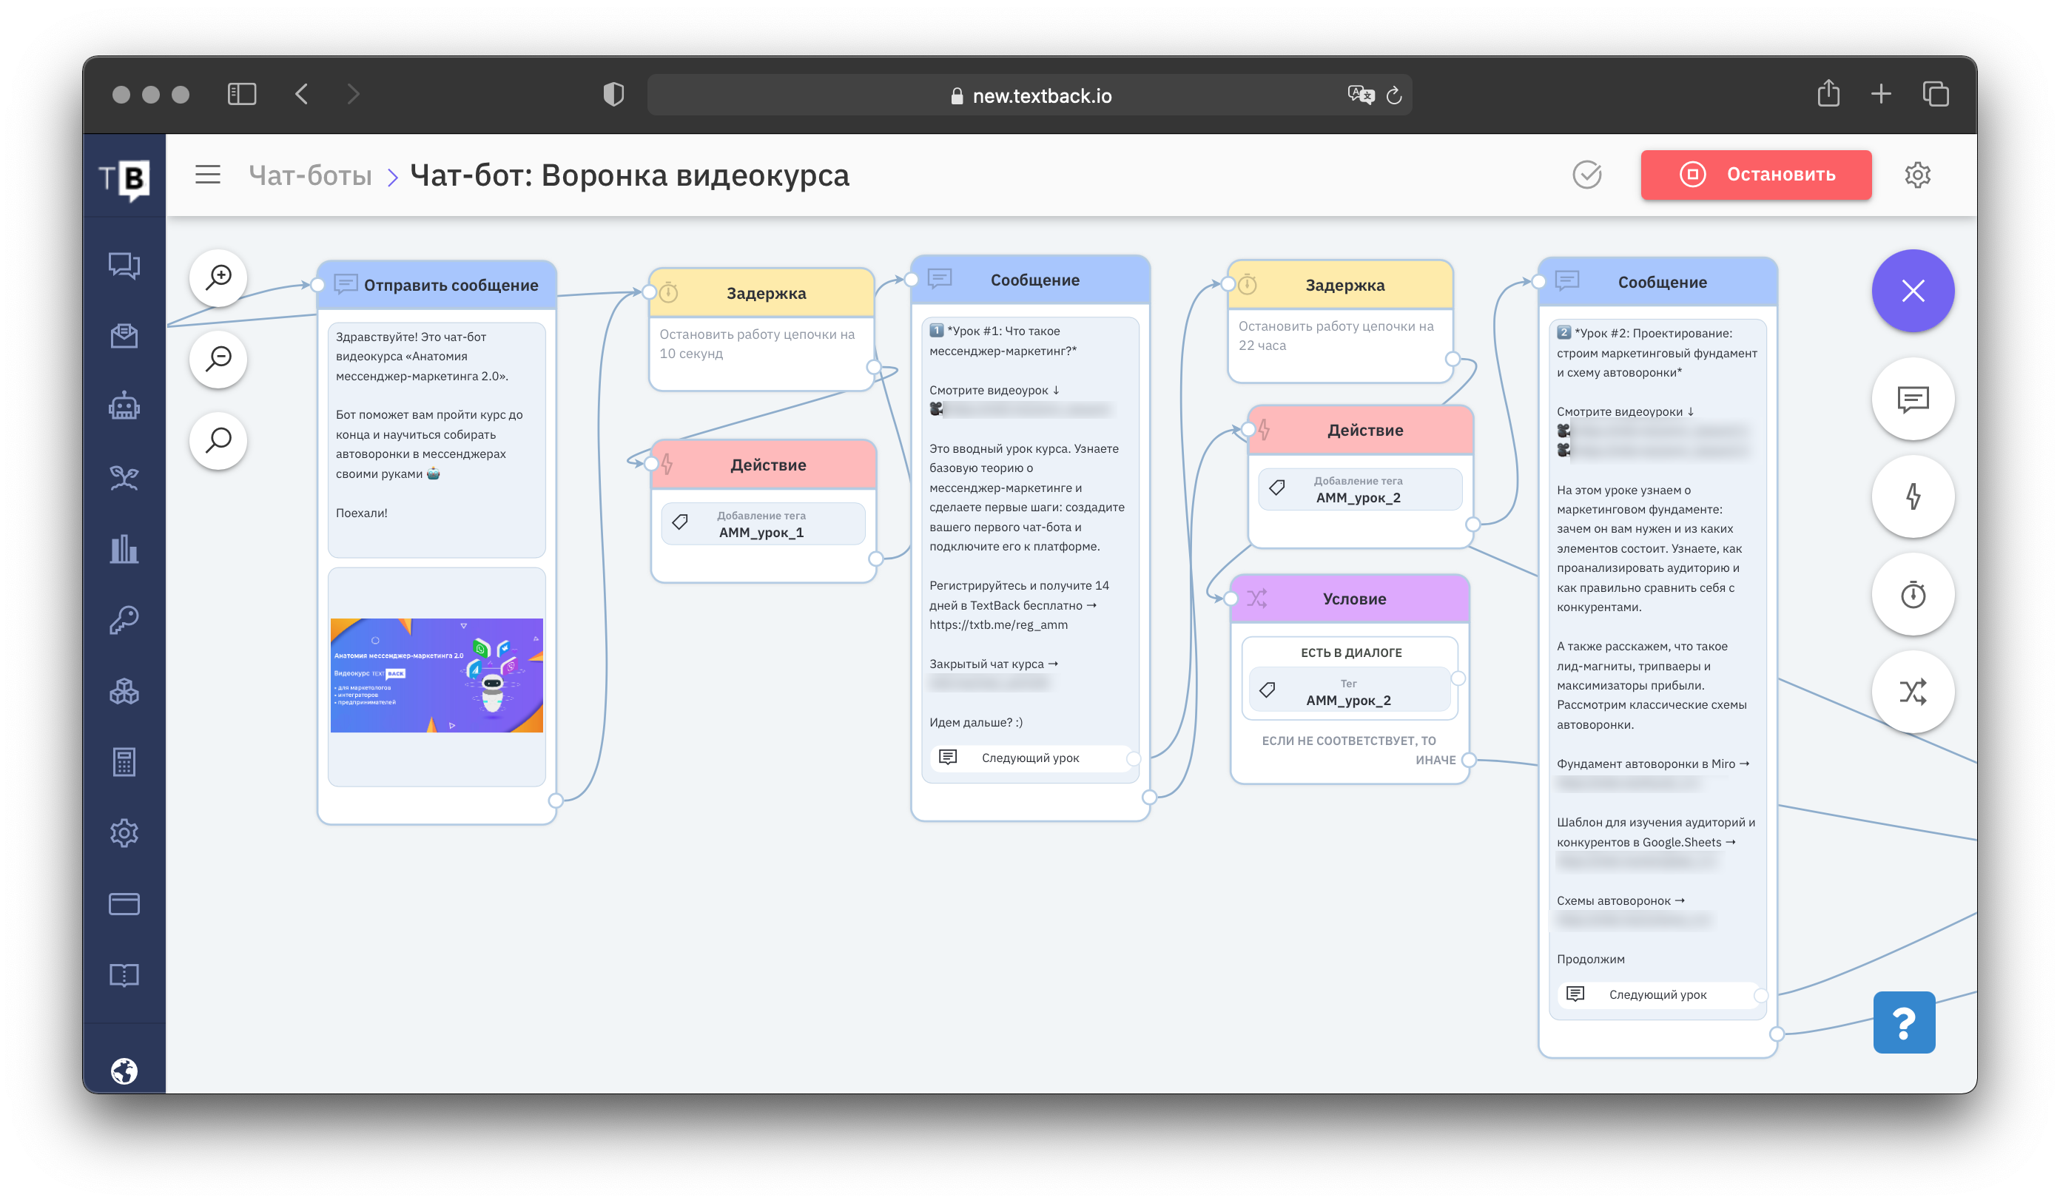
Task: Click the globe language icon in the sidebar
Action: (x=124, y=1070)
